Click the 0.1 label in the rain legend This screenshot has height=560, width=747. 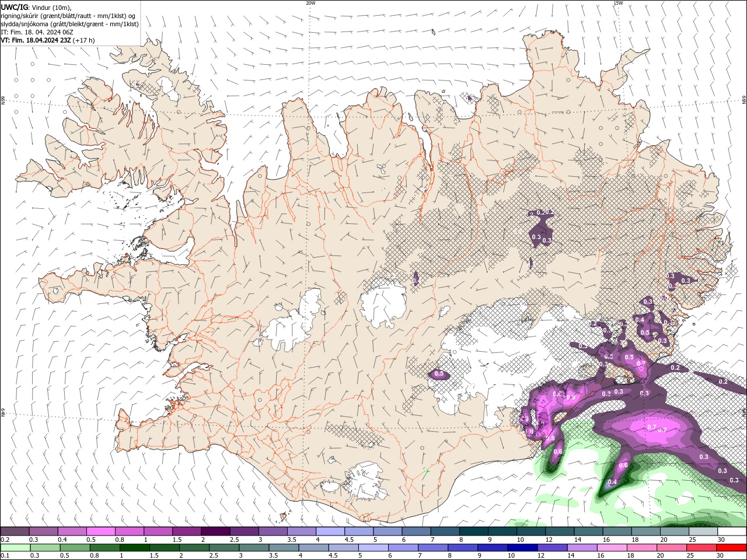(5, 556)
